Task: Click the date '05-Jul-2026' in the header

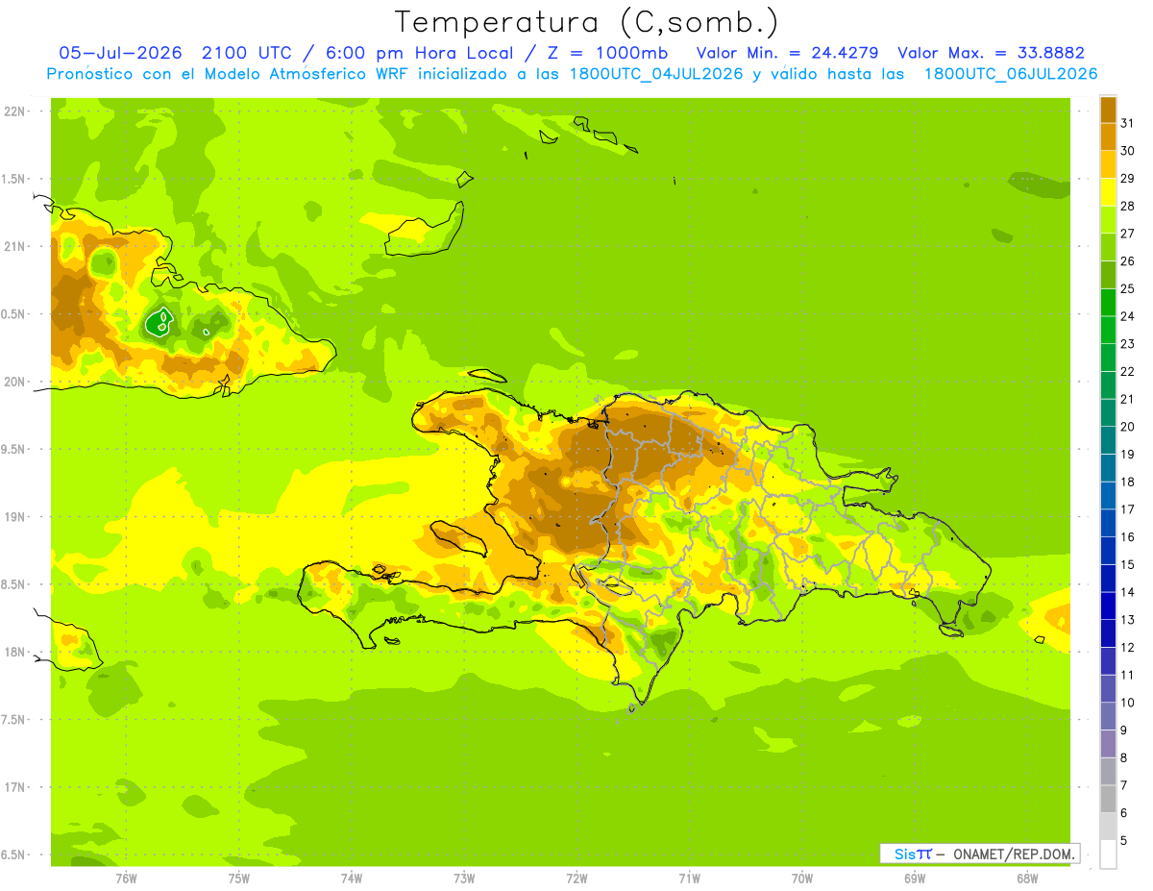Action: click(x=121, y=53)
